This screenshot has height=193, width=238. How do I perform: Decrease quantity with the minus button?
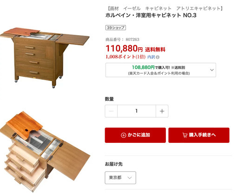111,111
